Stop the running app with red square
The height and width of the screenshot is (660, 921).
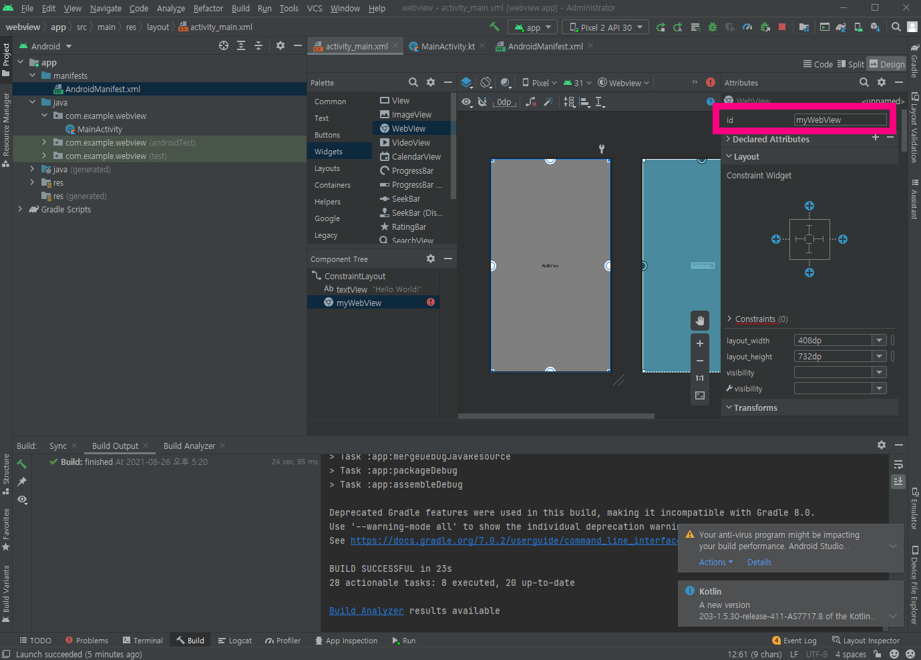[782, 27]
